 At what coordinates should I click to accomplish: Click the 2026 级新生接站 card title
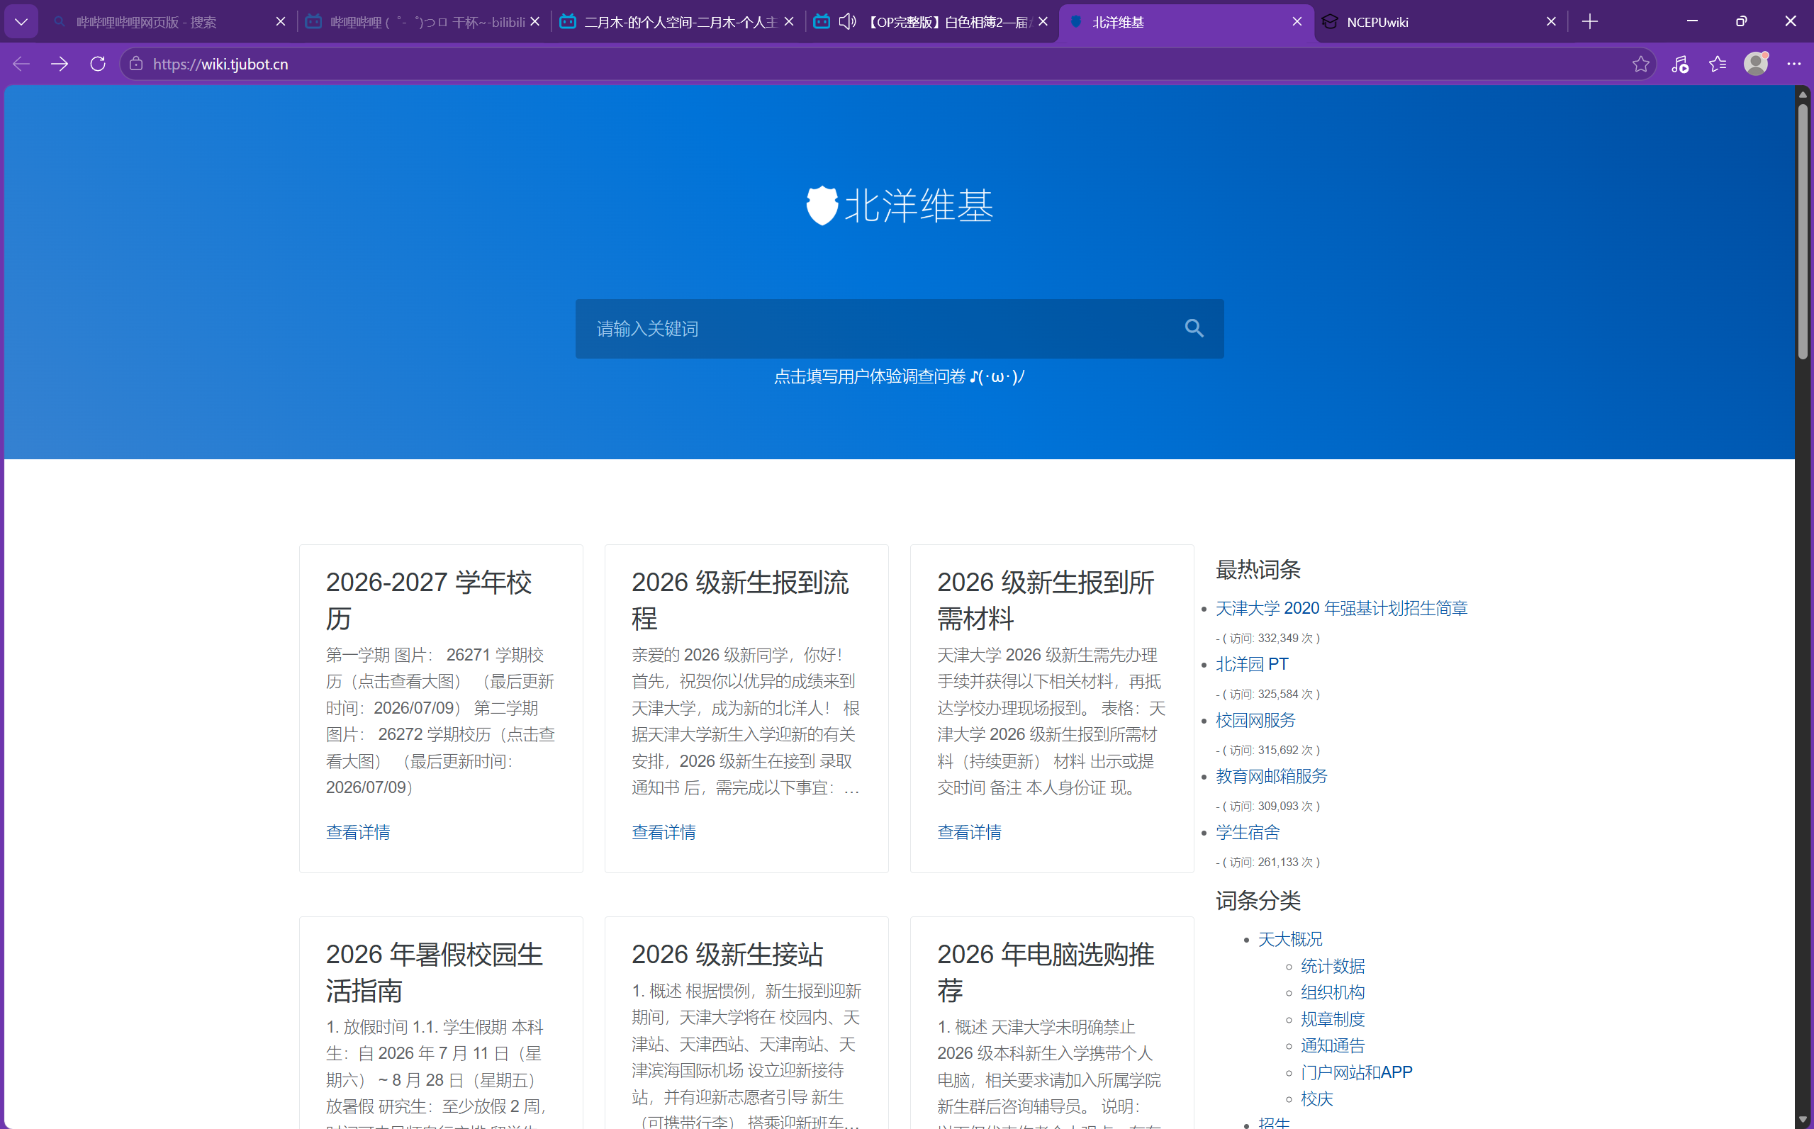[x=727, y=954]
